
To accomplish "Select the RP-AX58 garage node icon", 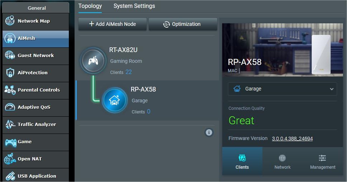I will click(x=114, y=100).
